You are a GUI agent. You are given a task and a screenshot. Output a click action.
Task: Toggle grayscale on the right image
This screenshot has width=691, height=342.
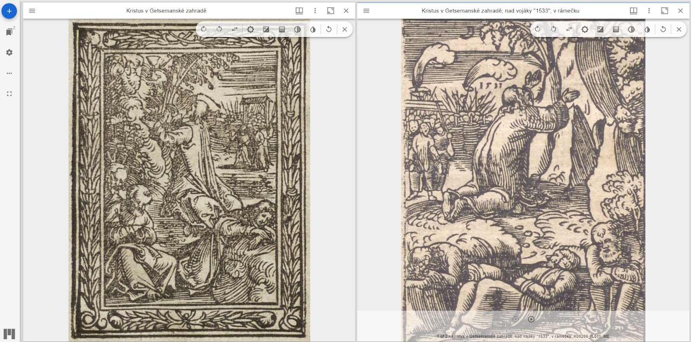point(631,29)
